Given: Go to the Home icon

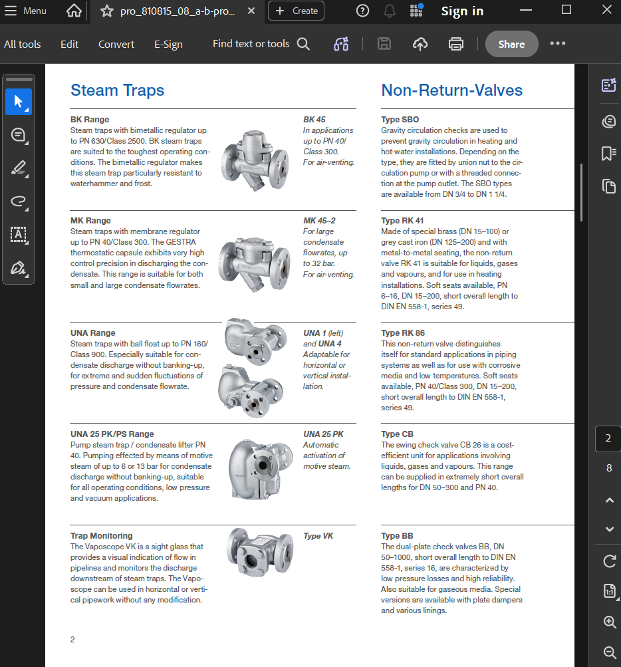Looking at the screenshot, I should 74,11.
